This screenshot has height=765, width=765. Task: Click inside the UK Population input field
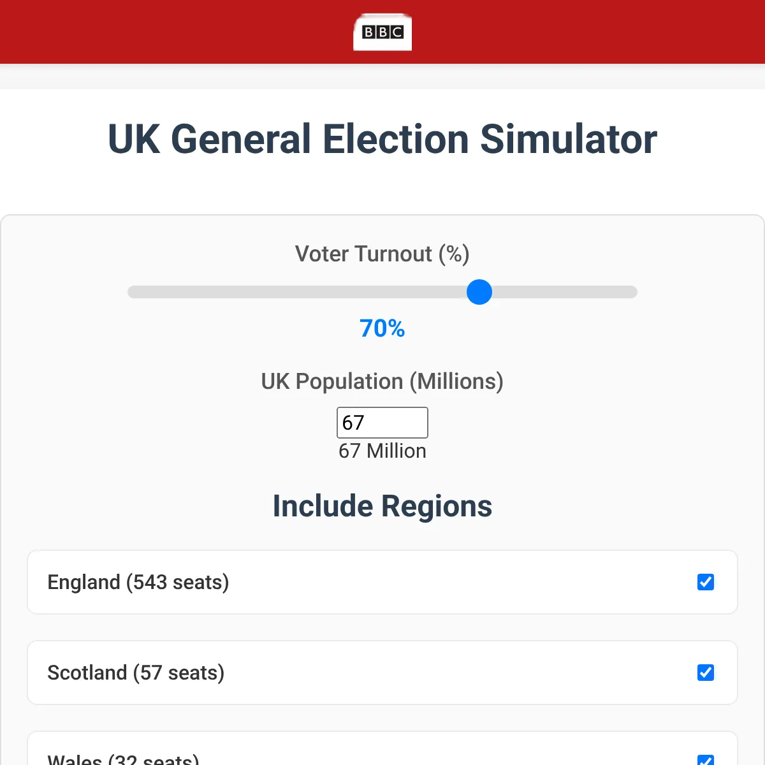(x=382, y=422)
